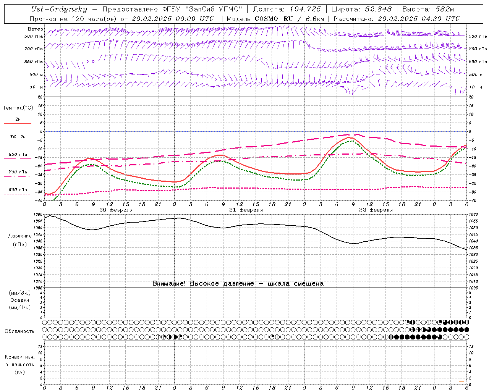The width and height of the screenshot is (489, 391).
Task: Click the elevation value 'Высота: 582м'
Action: pyautogui.click(x=428, y=9)
